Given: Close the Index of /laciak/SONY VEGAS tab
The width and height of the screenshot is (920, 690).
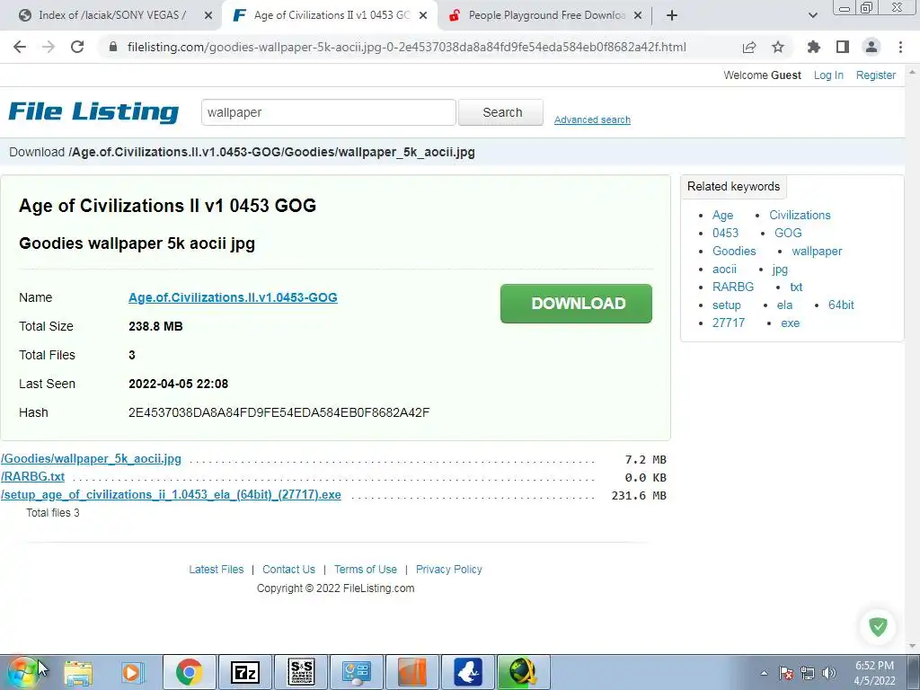Looking at the screenshot, I should [x=208, y=15].
